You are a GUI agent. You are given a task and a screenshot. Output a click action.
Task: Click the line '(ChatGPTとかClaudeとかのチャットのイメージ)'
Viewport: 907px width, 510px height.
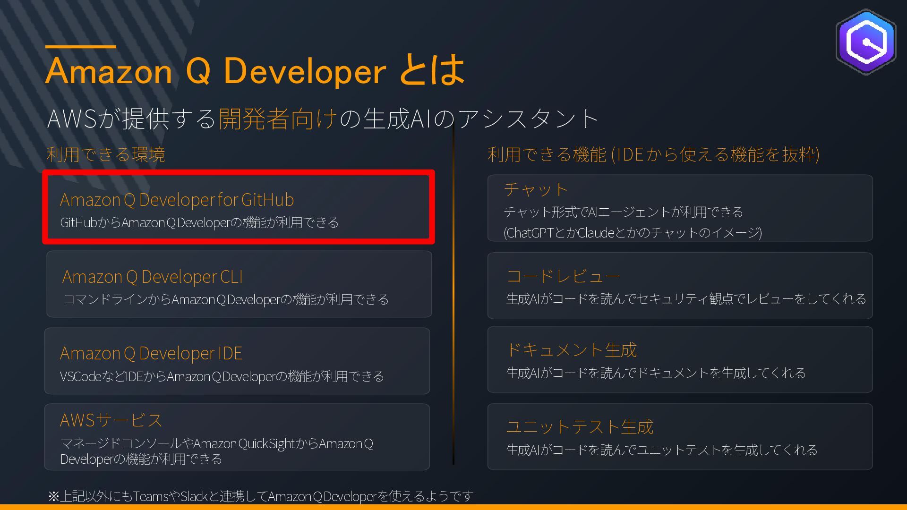click(633, 233)
